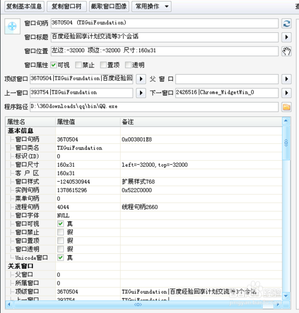Click remark 线程句柄2660

click(x=140, y=207)
